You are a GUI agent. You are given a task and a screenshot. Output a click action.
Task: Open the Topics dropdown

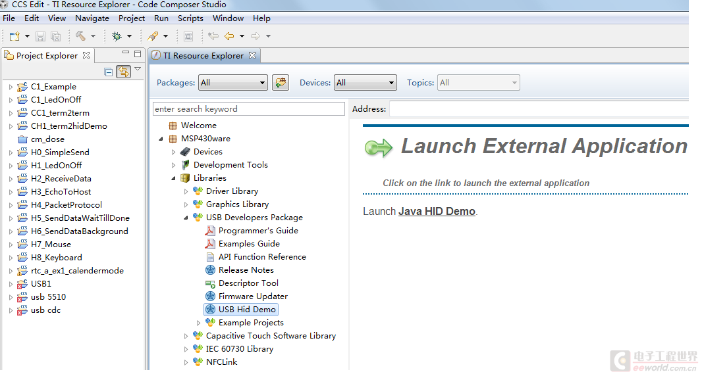[x=479, y=83]
